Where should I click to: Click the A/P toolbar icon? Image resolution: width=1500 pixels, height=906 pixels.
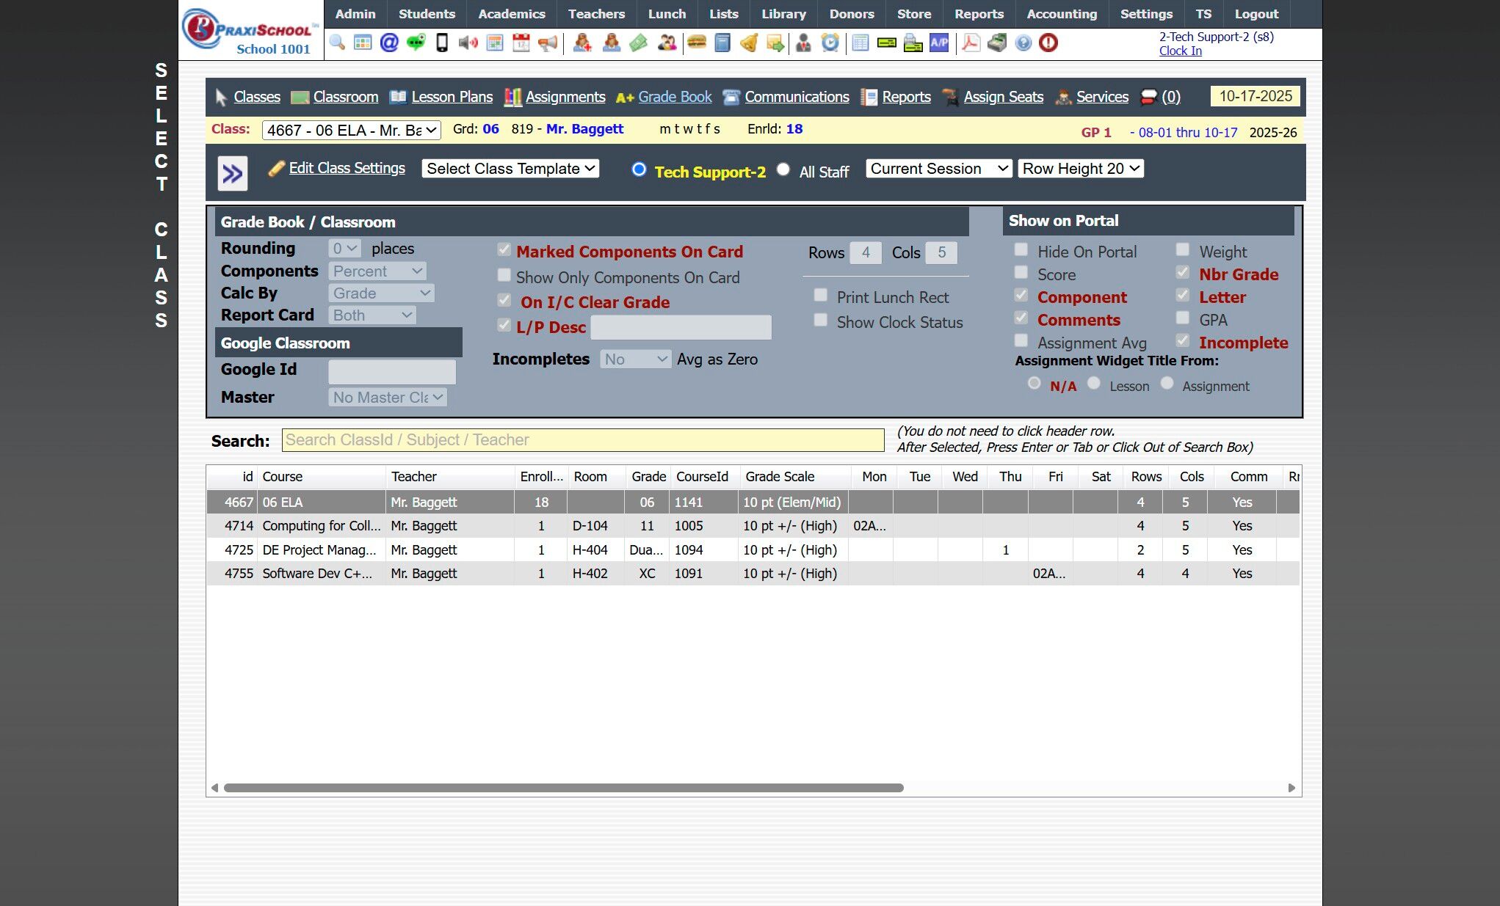939,43
